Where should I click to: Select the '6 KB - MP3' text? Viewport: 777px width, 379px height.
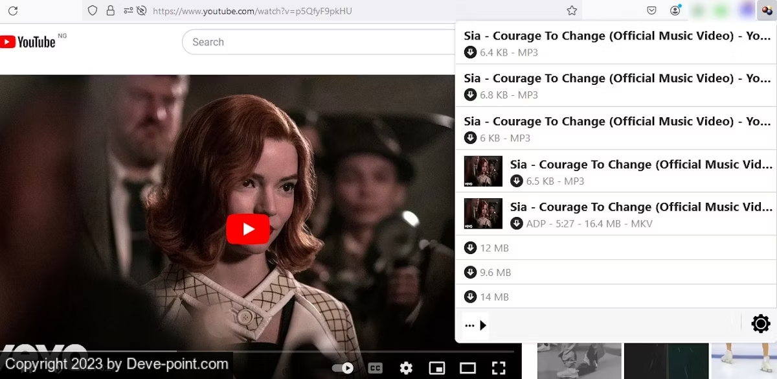pyautogui.click(x=505, y=138)
